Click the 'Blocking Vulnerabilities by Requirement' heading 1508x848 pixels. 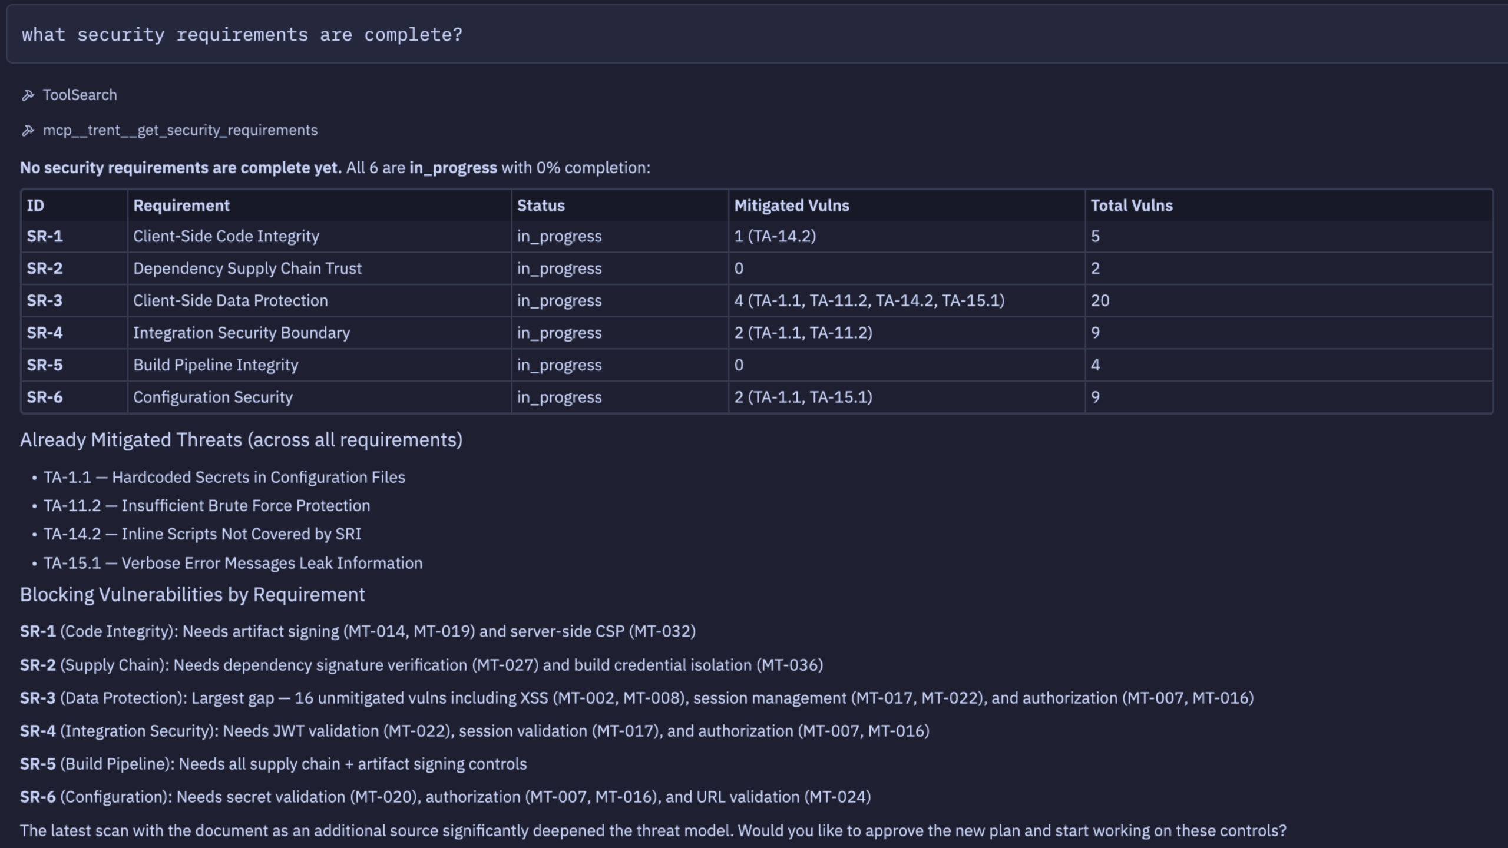[193, 595]
